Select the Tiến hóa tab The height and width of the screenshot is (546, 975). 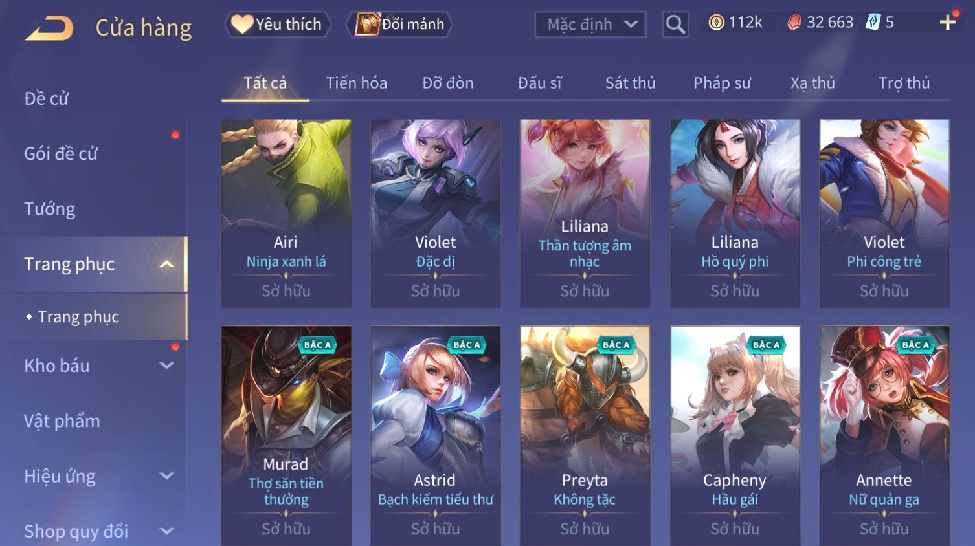click(356, 83)
